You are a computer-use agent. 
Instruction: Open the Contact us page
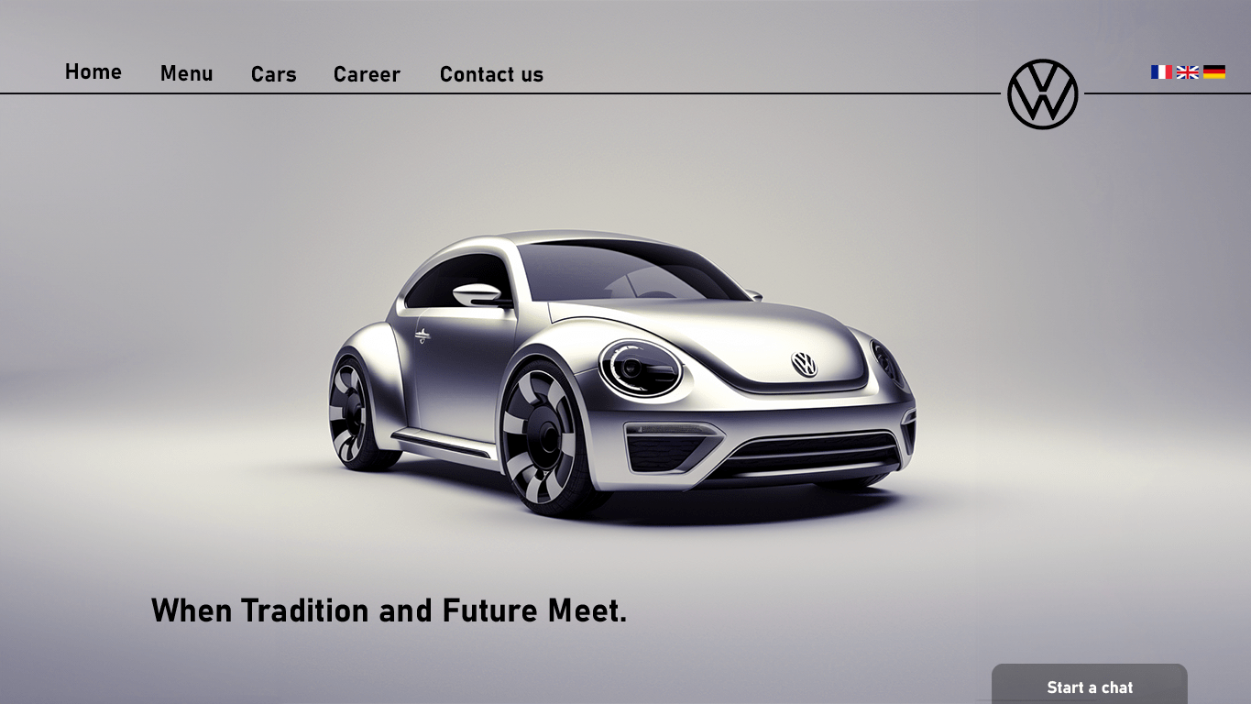click(x=491, y=74)
